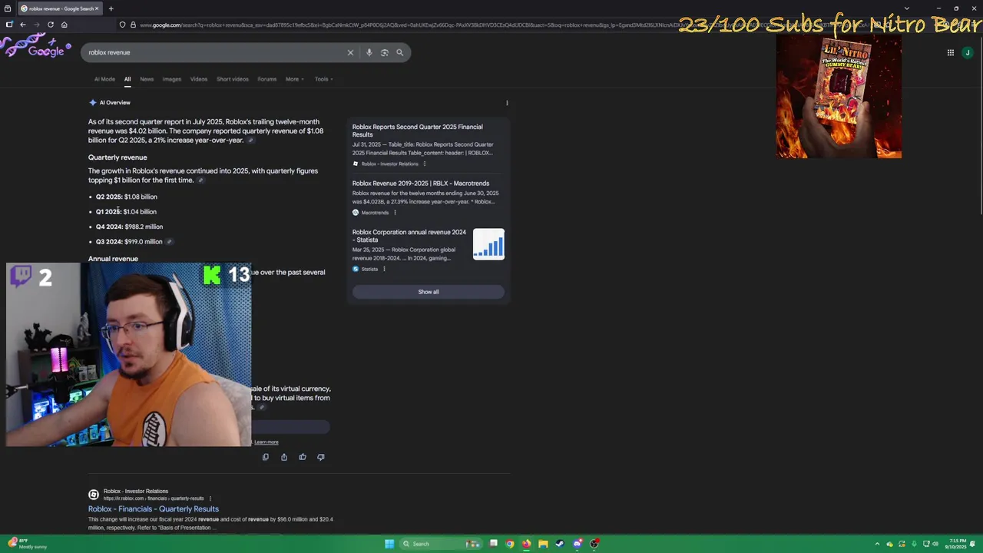
Task: Click into the 'roblox revenue' search field
Action: (x=215, y=52)
